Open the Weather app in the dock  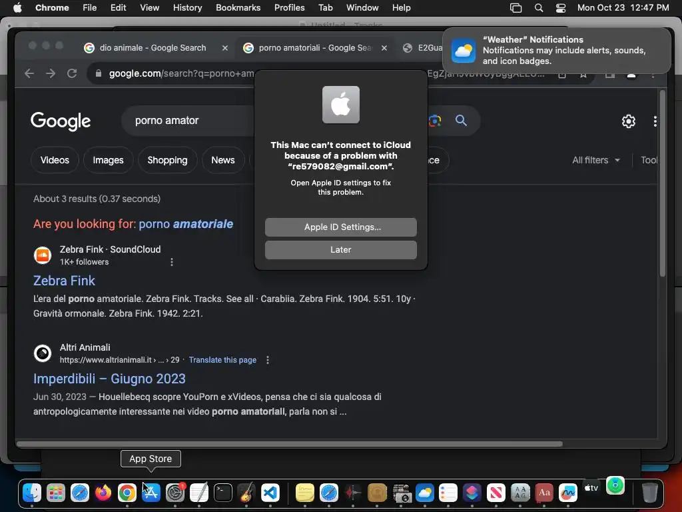pos(424,493)
